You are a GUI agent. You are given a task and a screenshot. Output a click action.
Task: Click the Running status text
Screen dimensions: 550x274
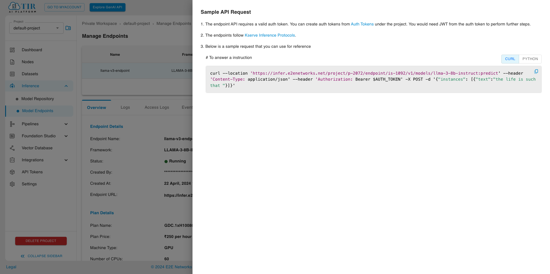click(x=177, y=161)
